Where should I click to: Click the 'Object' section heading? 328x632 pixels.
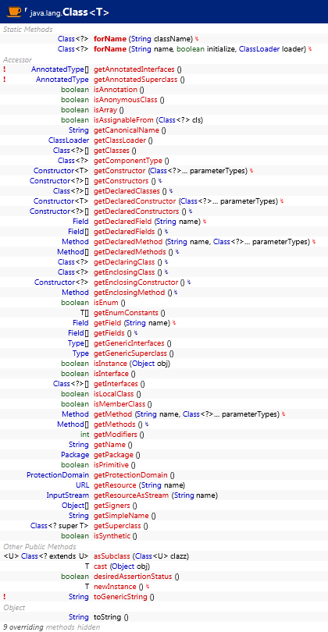[x=14, y=607]
